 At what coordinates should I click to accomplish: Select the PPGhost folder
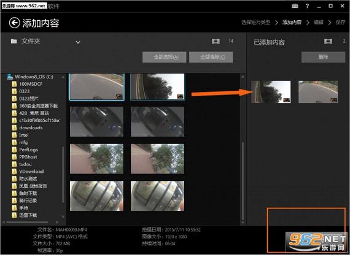tap(28, 157)
